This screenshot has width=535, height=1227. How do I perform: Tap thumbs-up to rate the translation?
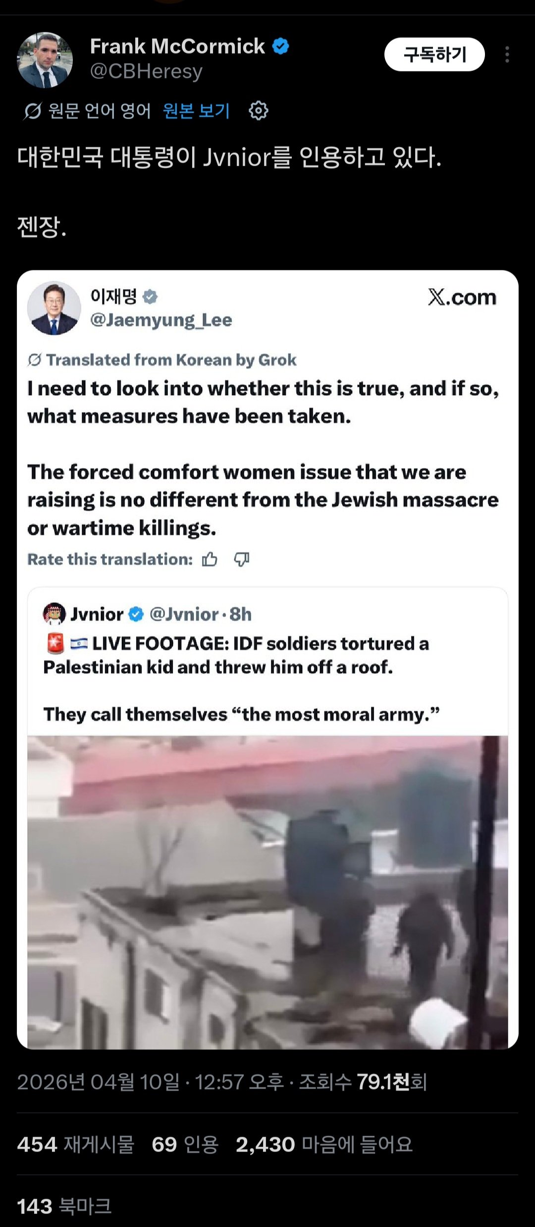point(210,559)
